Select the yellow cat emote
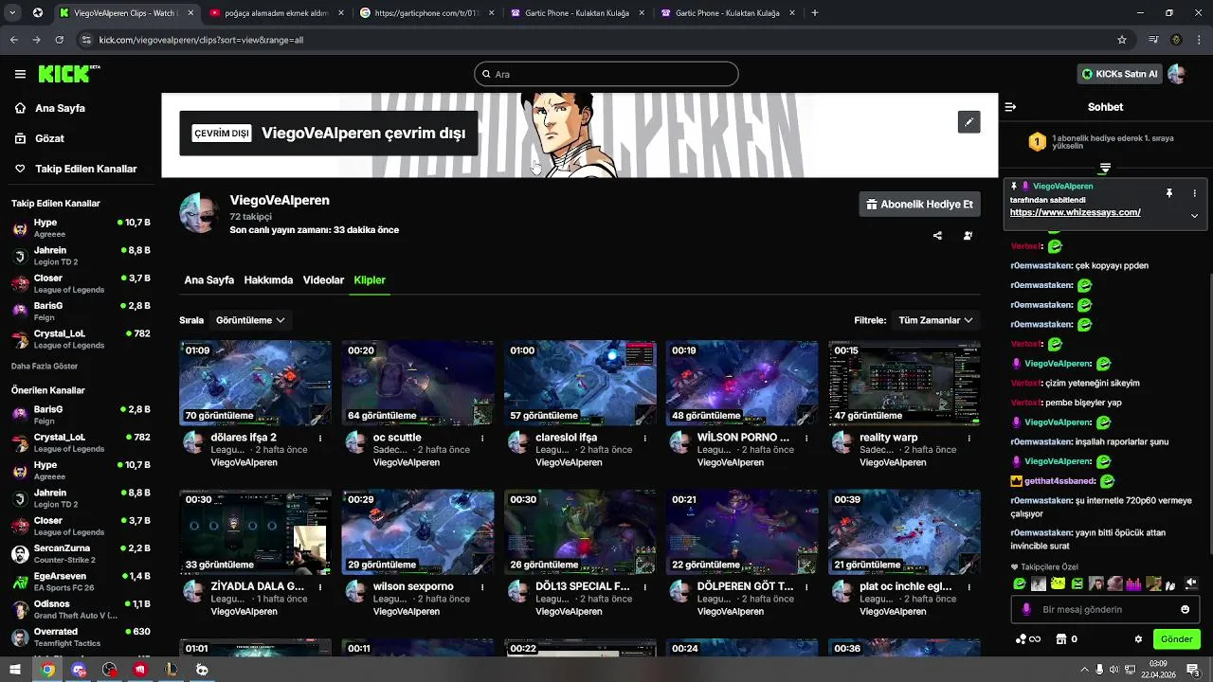 [x=1058, y=583]
